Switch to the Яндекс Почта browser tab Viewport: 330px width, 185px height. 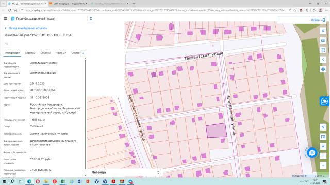point(69,4)
